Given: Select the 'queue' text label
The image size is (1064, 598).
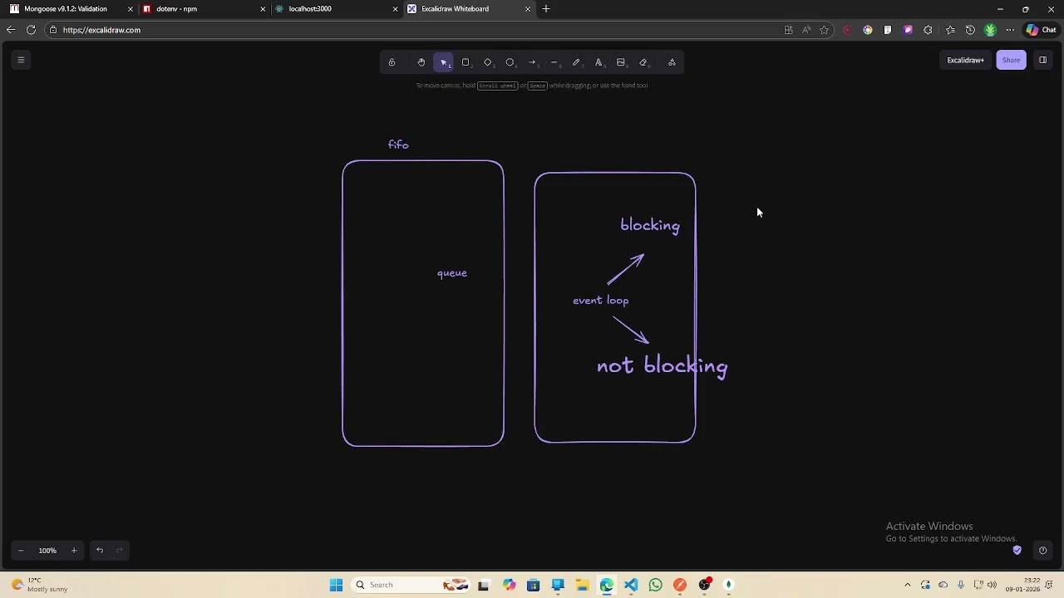Looking at the screenshot, I should click(452, 273).
